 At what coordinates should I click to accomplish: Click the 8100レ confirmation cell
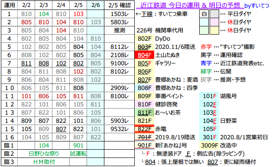click(x=120, y=96)
